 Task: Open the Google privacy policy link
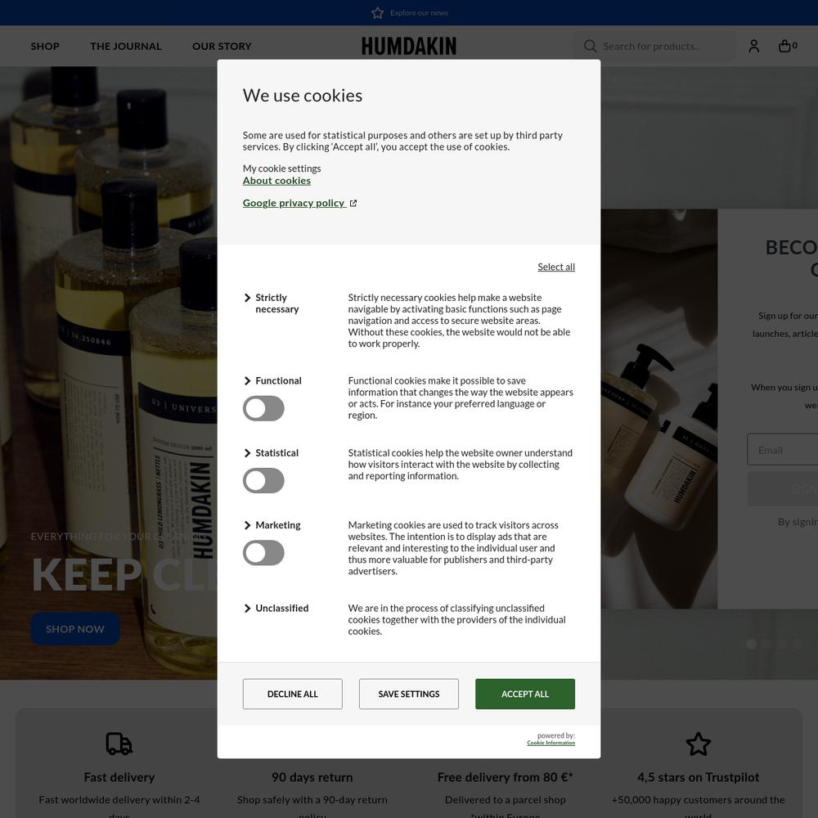(x=294, y=203)
